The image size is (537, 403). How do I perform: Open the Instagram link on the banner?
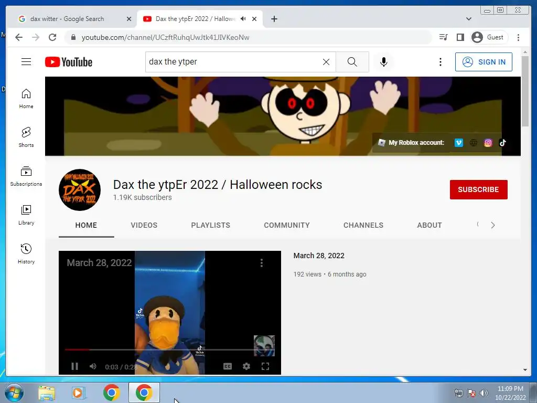coord(488,143)
